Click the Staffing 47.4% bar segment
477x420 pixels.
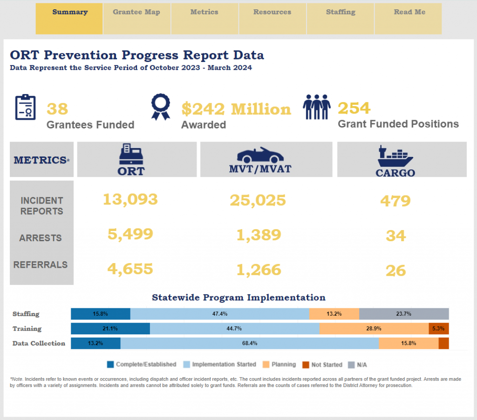point(219,314)
